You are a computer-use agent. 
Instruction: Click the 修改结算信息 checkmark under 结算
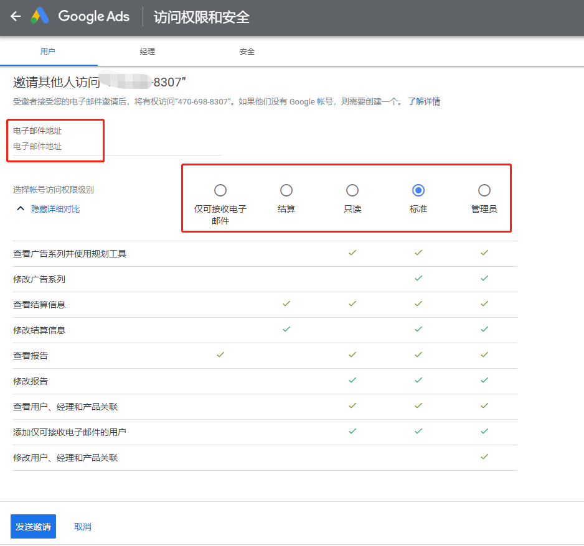286,329
